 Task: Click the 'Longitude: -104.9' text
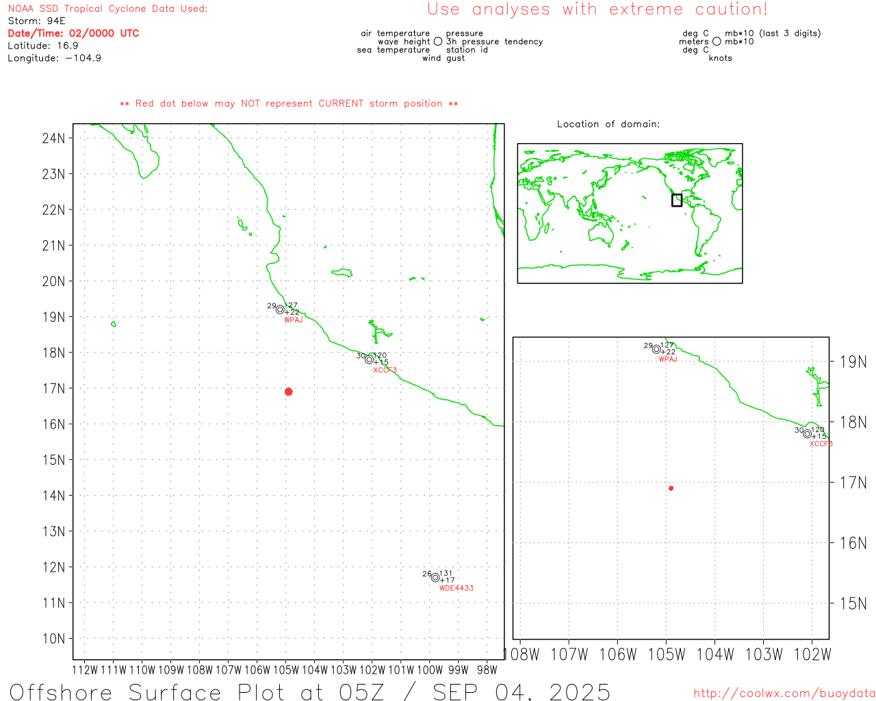pos(55,58)
